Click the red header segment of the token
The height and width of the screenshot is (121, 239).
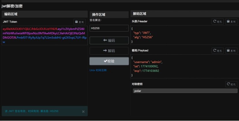tap(30, 29)
